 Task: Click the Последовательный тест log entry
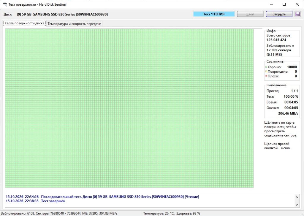tap(102, 197)
